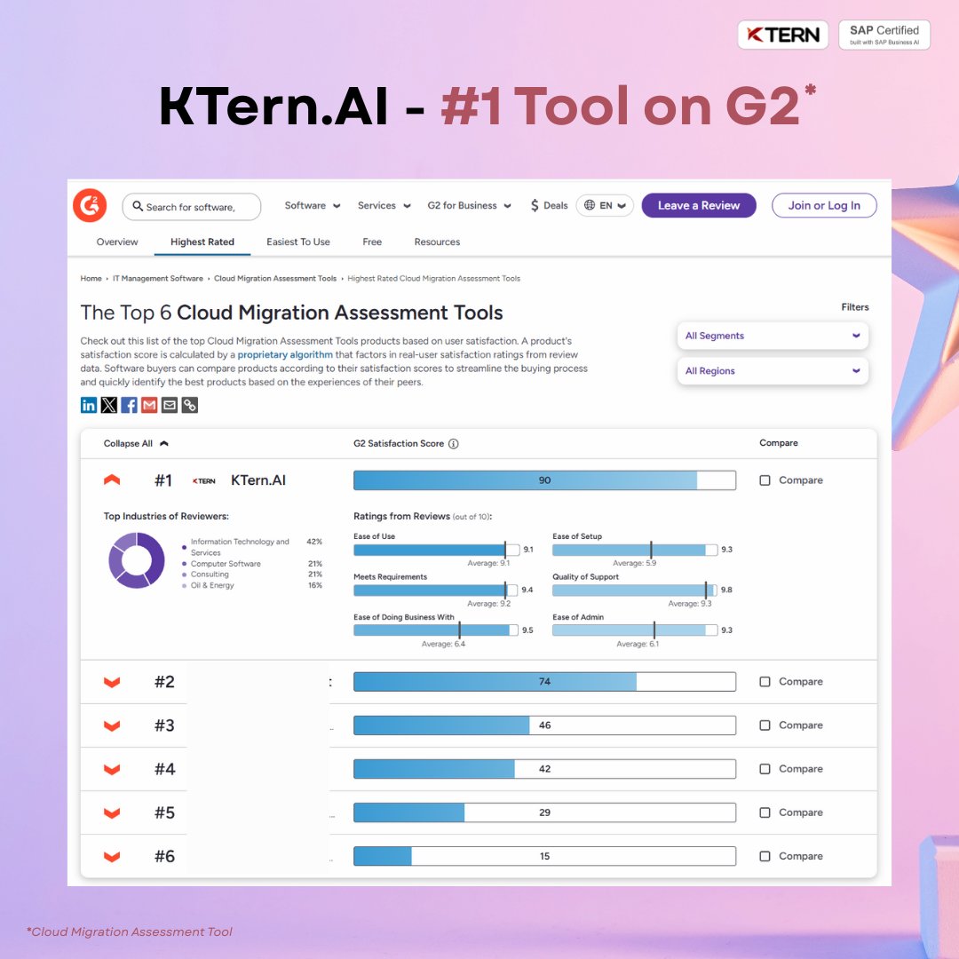Image resolution: width=959 pixels, height=959 pixels.
Task: Click the Search for software field
Action: tap(191, 205)
